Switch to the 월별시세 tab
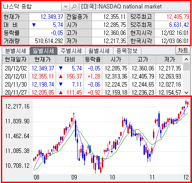192x183 pixels. click(x=99, y=51)
